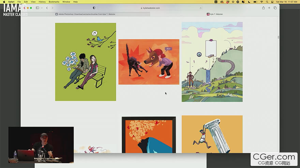Open the Safari menu in menu bar
The height and width of the screenshot is (168, 300).
point(11,2)
